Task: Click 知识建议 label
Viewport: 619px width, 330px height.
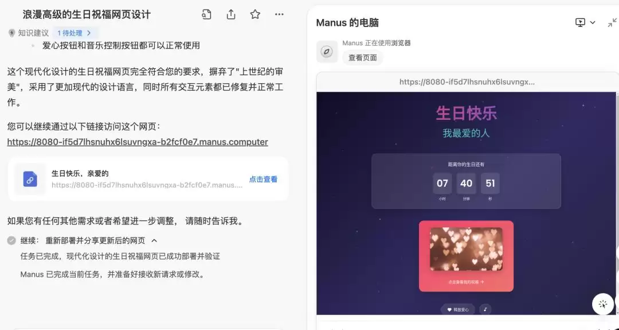Action: (33, 33)
